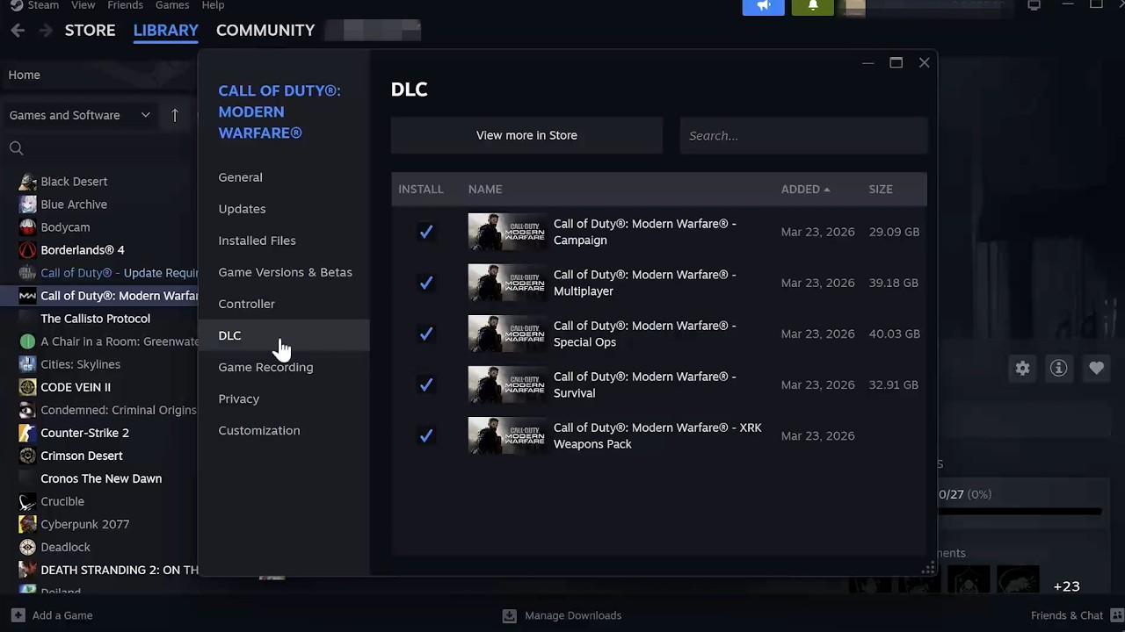Uncheck install for Special Ops DLC
1125x632 pixels.
426,334
